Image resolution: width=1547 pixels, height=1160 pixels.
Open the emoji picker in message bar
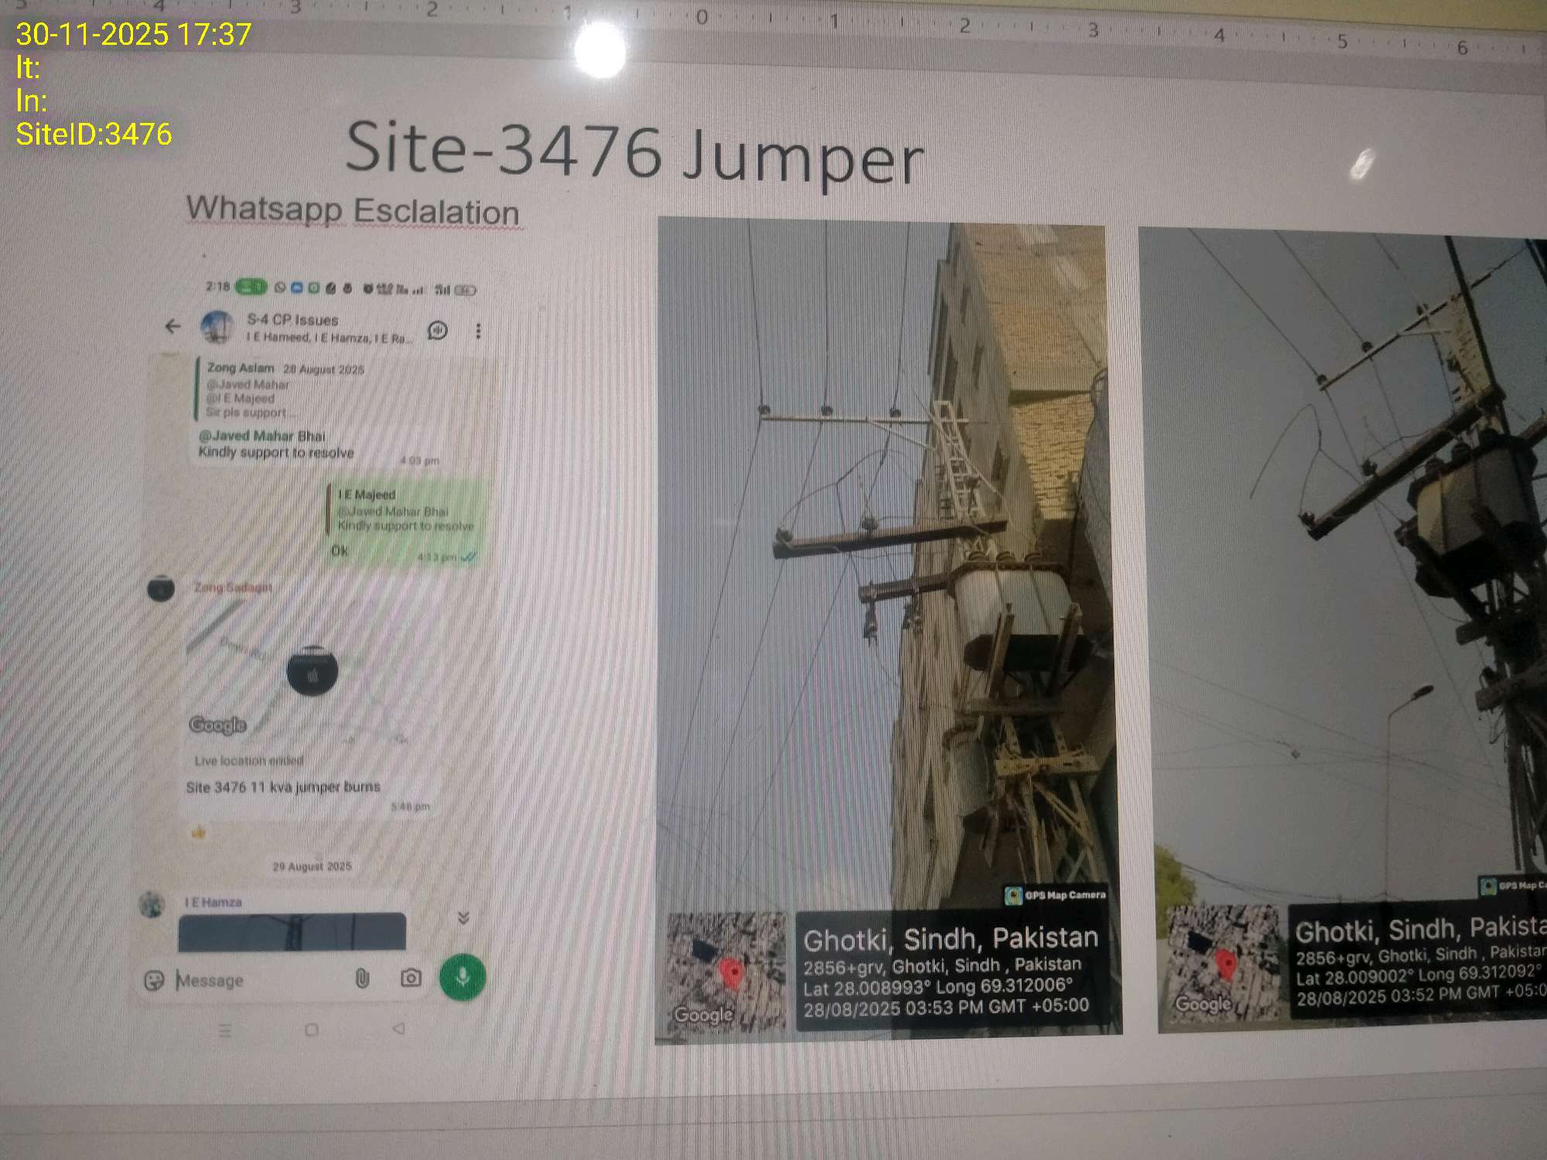[x=155, y=980]
